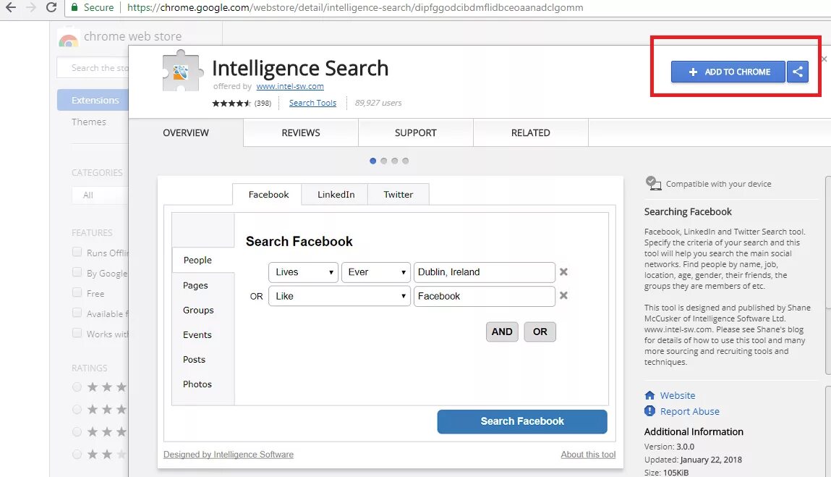The width and height of the screenshot is (831, 477).
Task: Tick the Available for checkbox
Action: [77, 313]
